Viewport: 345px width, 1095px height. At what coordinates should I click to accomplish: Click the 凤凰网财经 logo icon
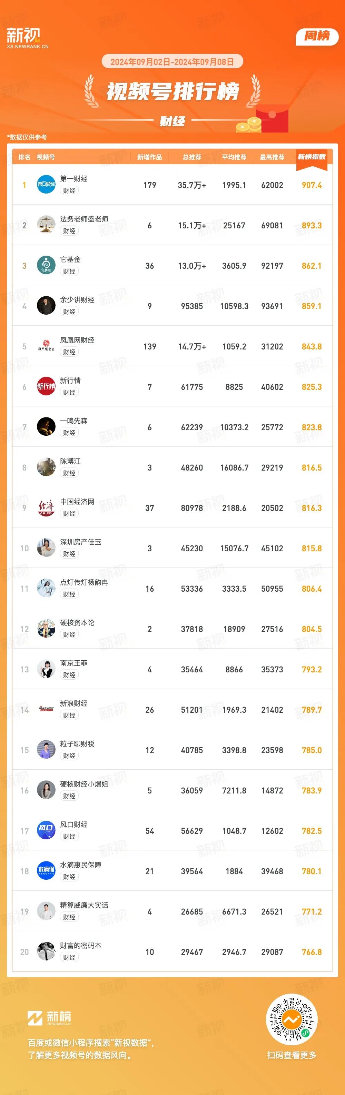tap(46, 346)
